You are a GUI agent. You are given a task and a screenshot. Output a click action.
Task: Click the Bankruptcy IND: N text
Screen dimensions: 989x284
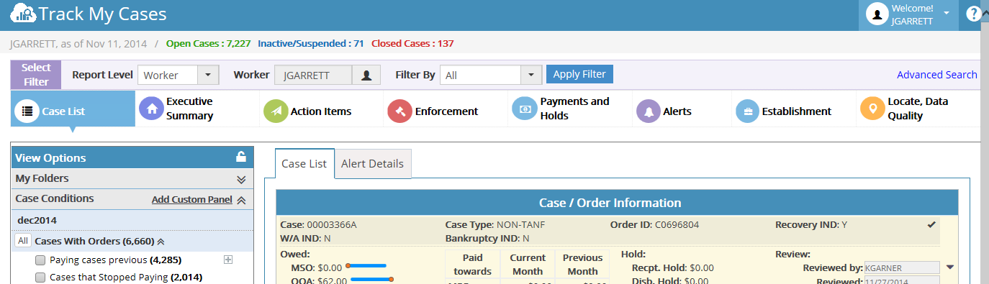(487, 238)
